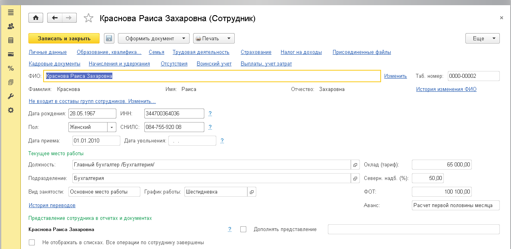Open the calculator section in sidebar
Screen dimensions: 511x249
pyautogui.click(x=11, y=40)
